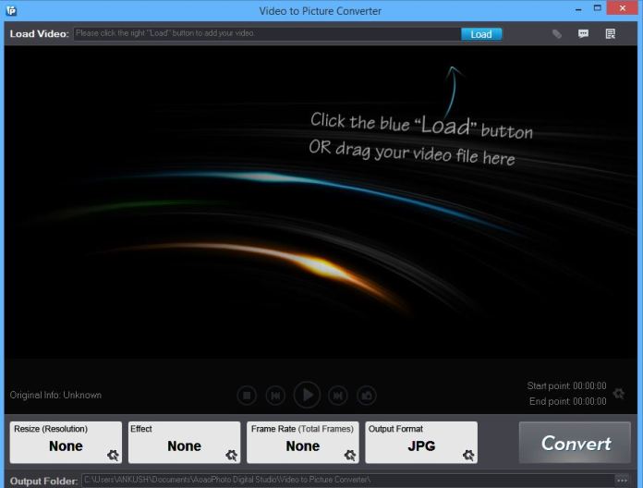Select the Output Format JPG panel
Viewport: 643px width, 488px height.
click(x=421, y=443)
